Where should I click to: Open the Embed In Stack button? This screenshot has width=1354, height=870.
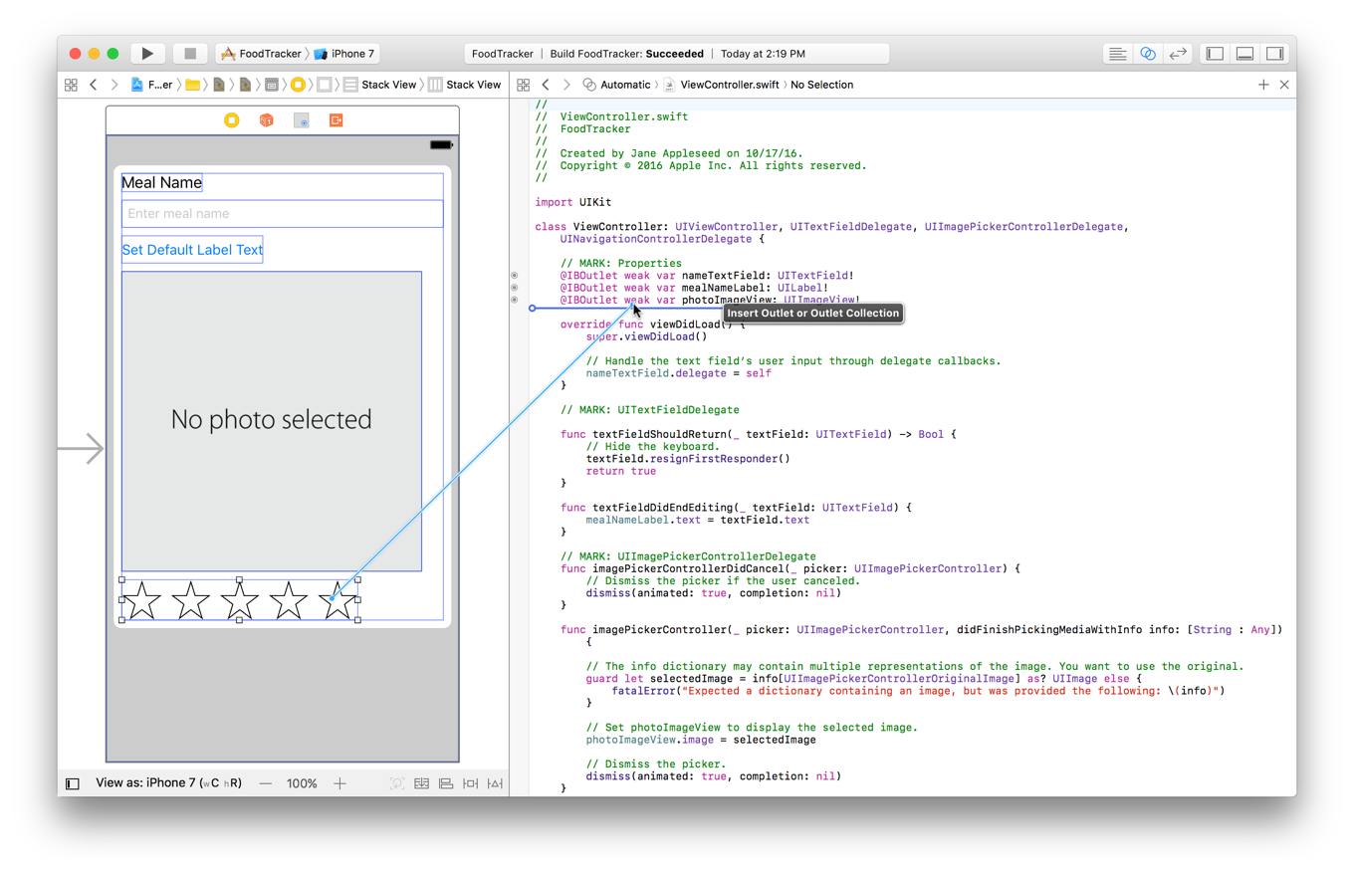(x=422, y=783)
